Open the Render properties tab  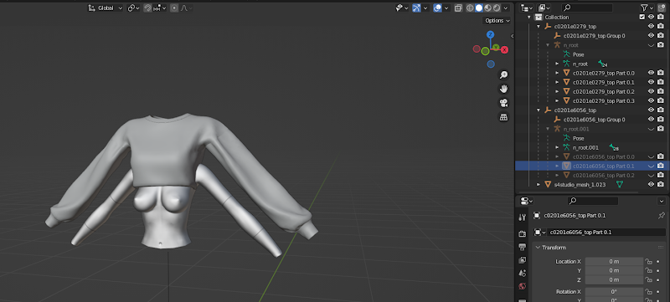point(522,233)
